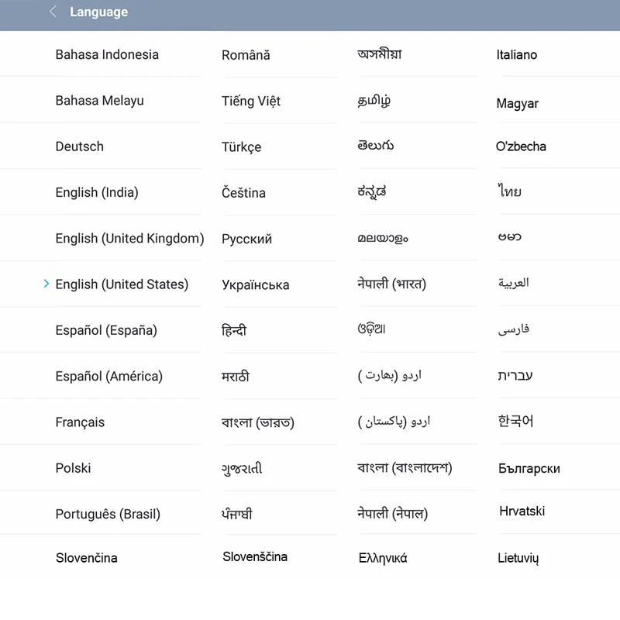This screenshot has width=620, height=620.
Task: Select Deutsch as the language
Action: pyautogui.click(x=79, y=146)
